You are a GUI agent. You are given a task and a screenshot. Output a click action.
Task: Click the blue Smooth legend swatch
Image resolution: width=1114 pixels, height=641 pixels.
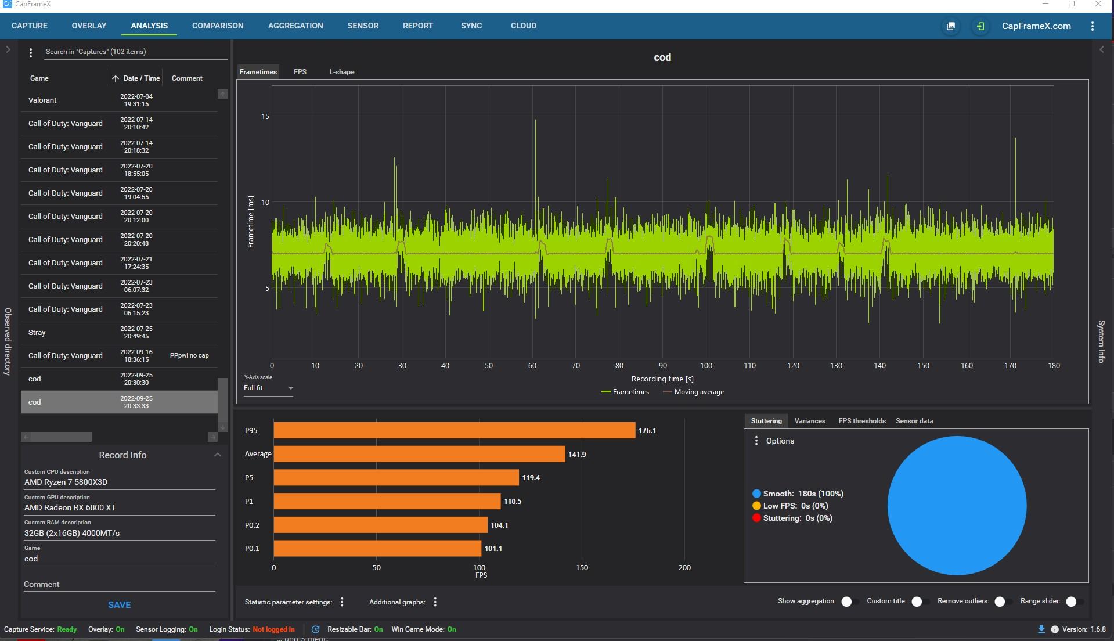pyautogui.click(x=756, y=494)
